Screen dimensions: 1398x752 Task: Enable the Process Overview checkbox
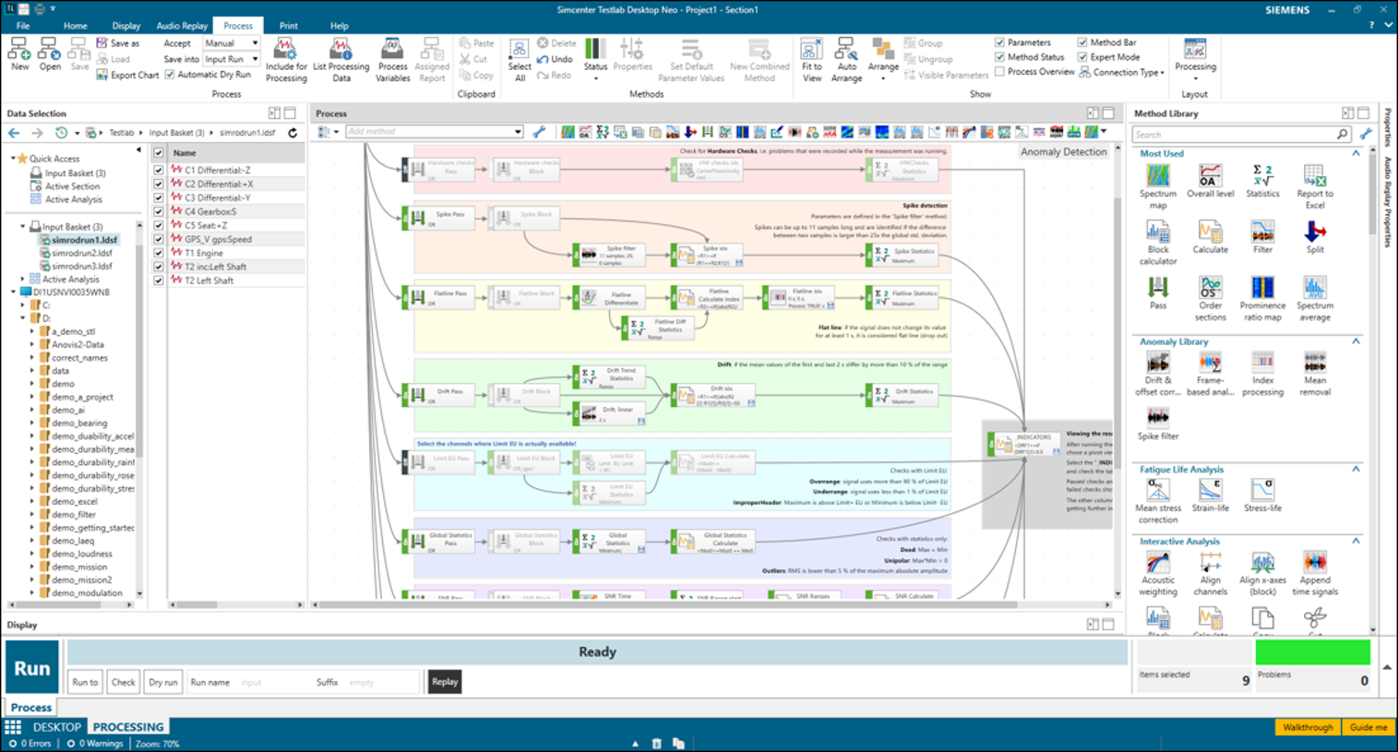[x=999, y=72]
